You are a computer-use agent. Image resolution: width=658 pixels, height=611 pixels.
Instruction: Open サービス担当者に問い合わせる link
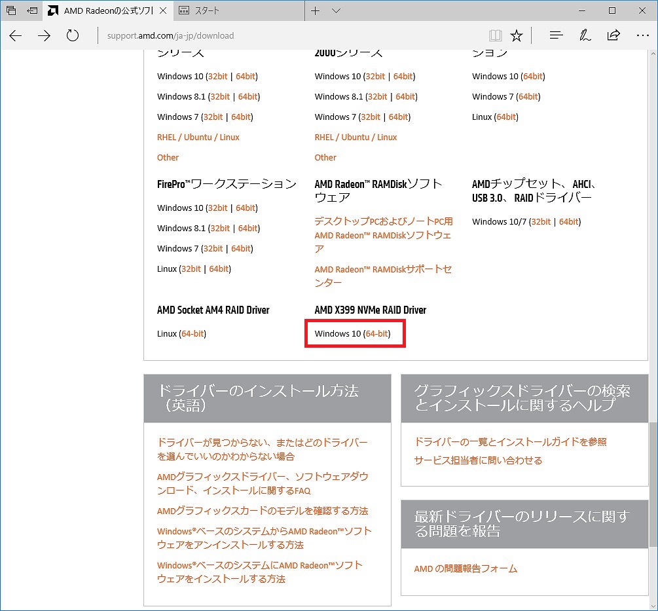coord(478,460)
